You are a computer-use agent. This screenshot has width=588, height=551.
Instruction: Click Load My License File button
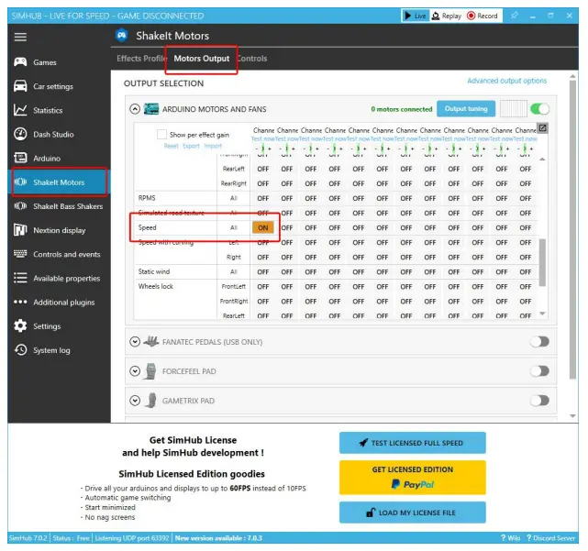coord(413,512)
